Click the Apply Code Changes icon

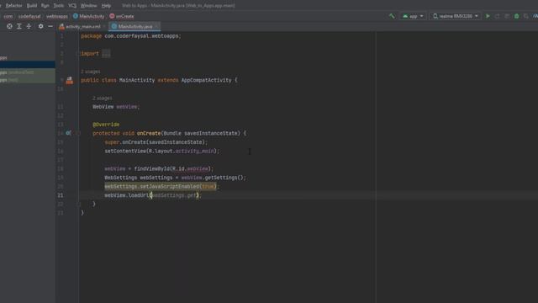coord(507,16)
